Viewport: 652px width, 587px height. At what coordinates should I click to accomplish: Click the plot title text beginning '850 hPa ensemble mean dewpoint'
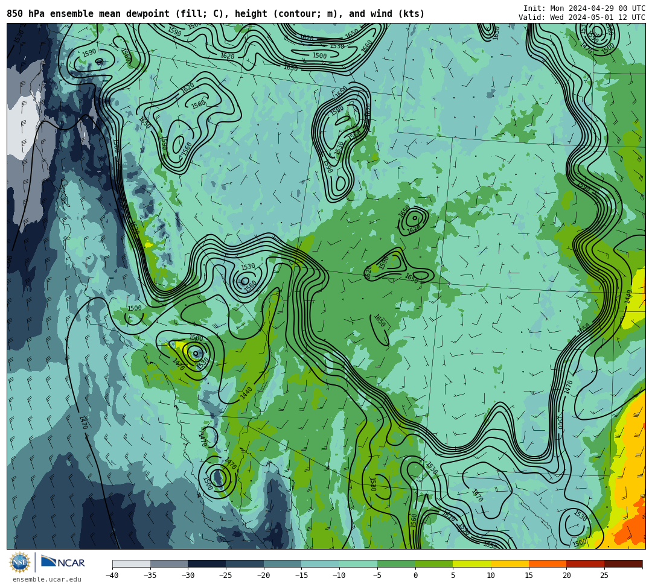pyautogui.click(x=216, y=14)
